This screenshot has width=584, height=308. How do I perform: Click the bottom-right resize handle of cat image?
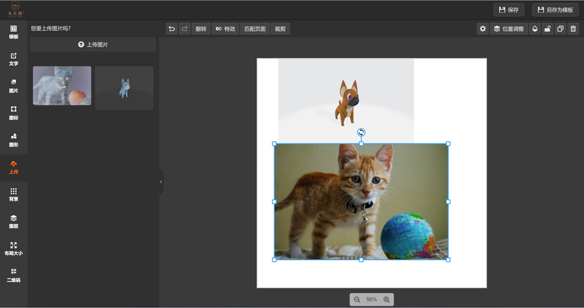pos(448,260)
